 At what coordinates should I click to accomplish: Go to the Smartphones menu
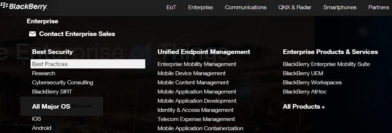[340, 7]
